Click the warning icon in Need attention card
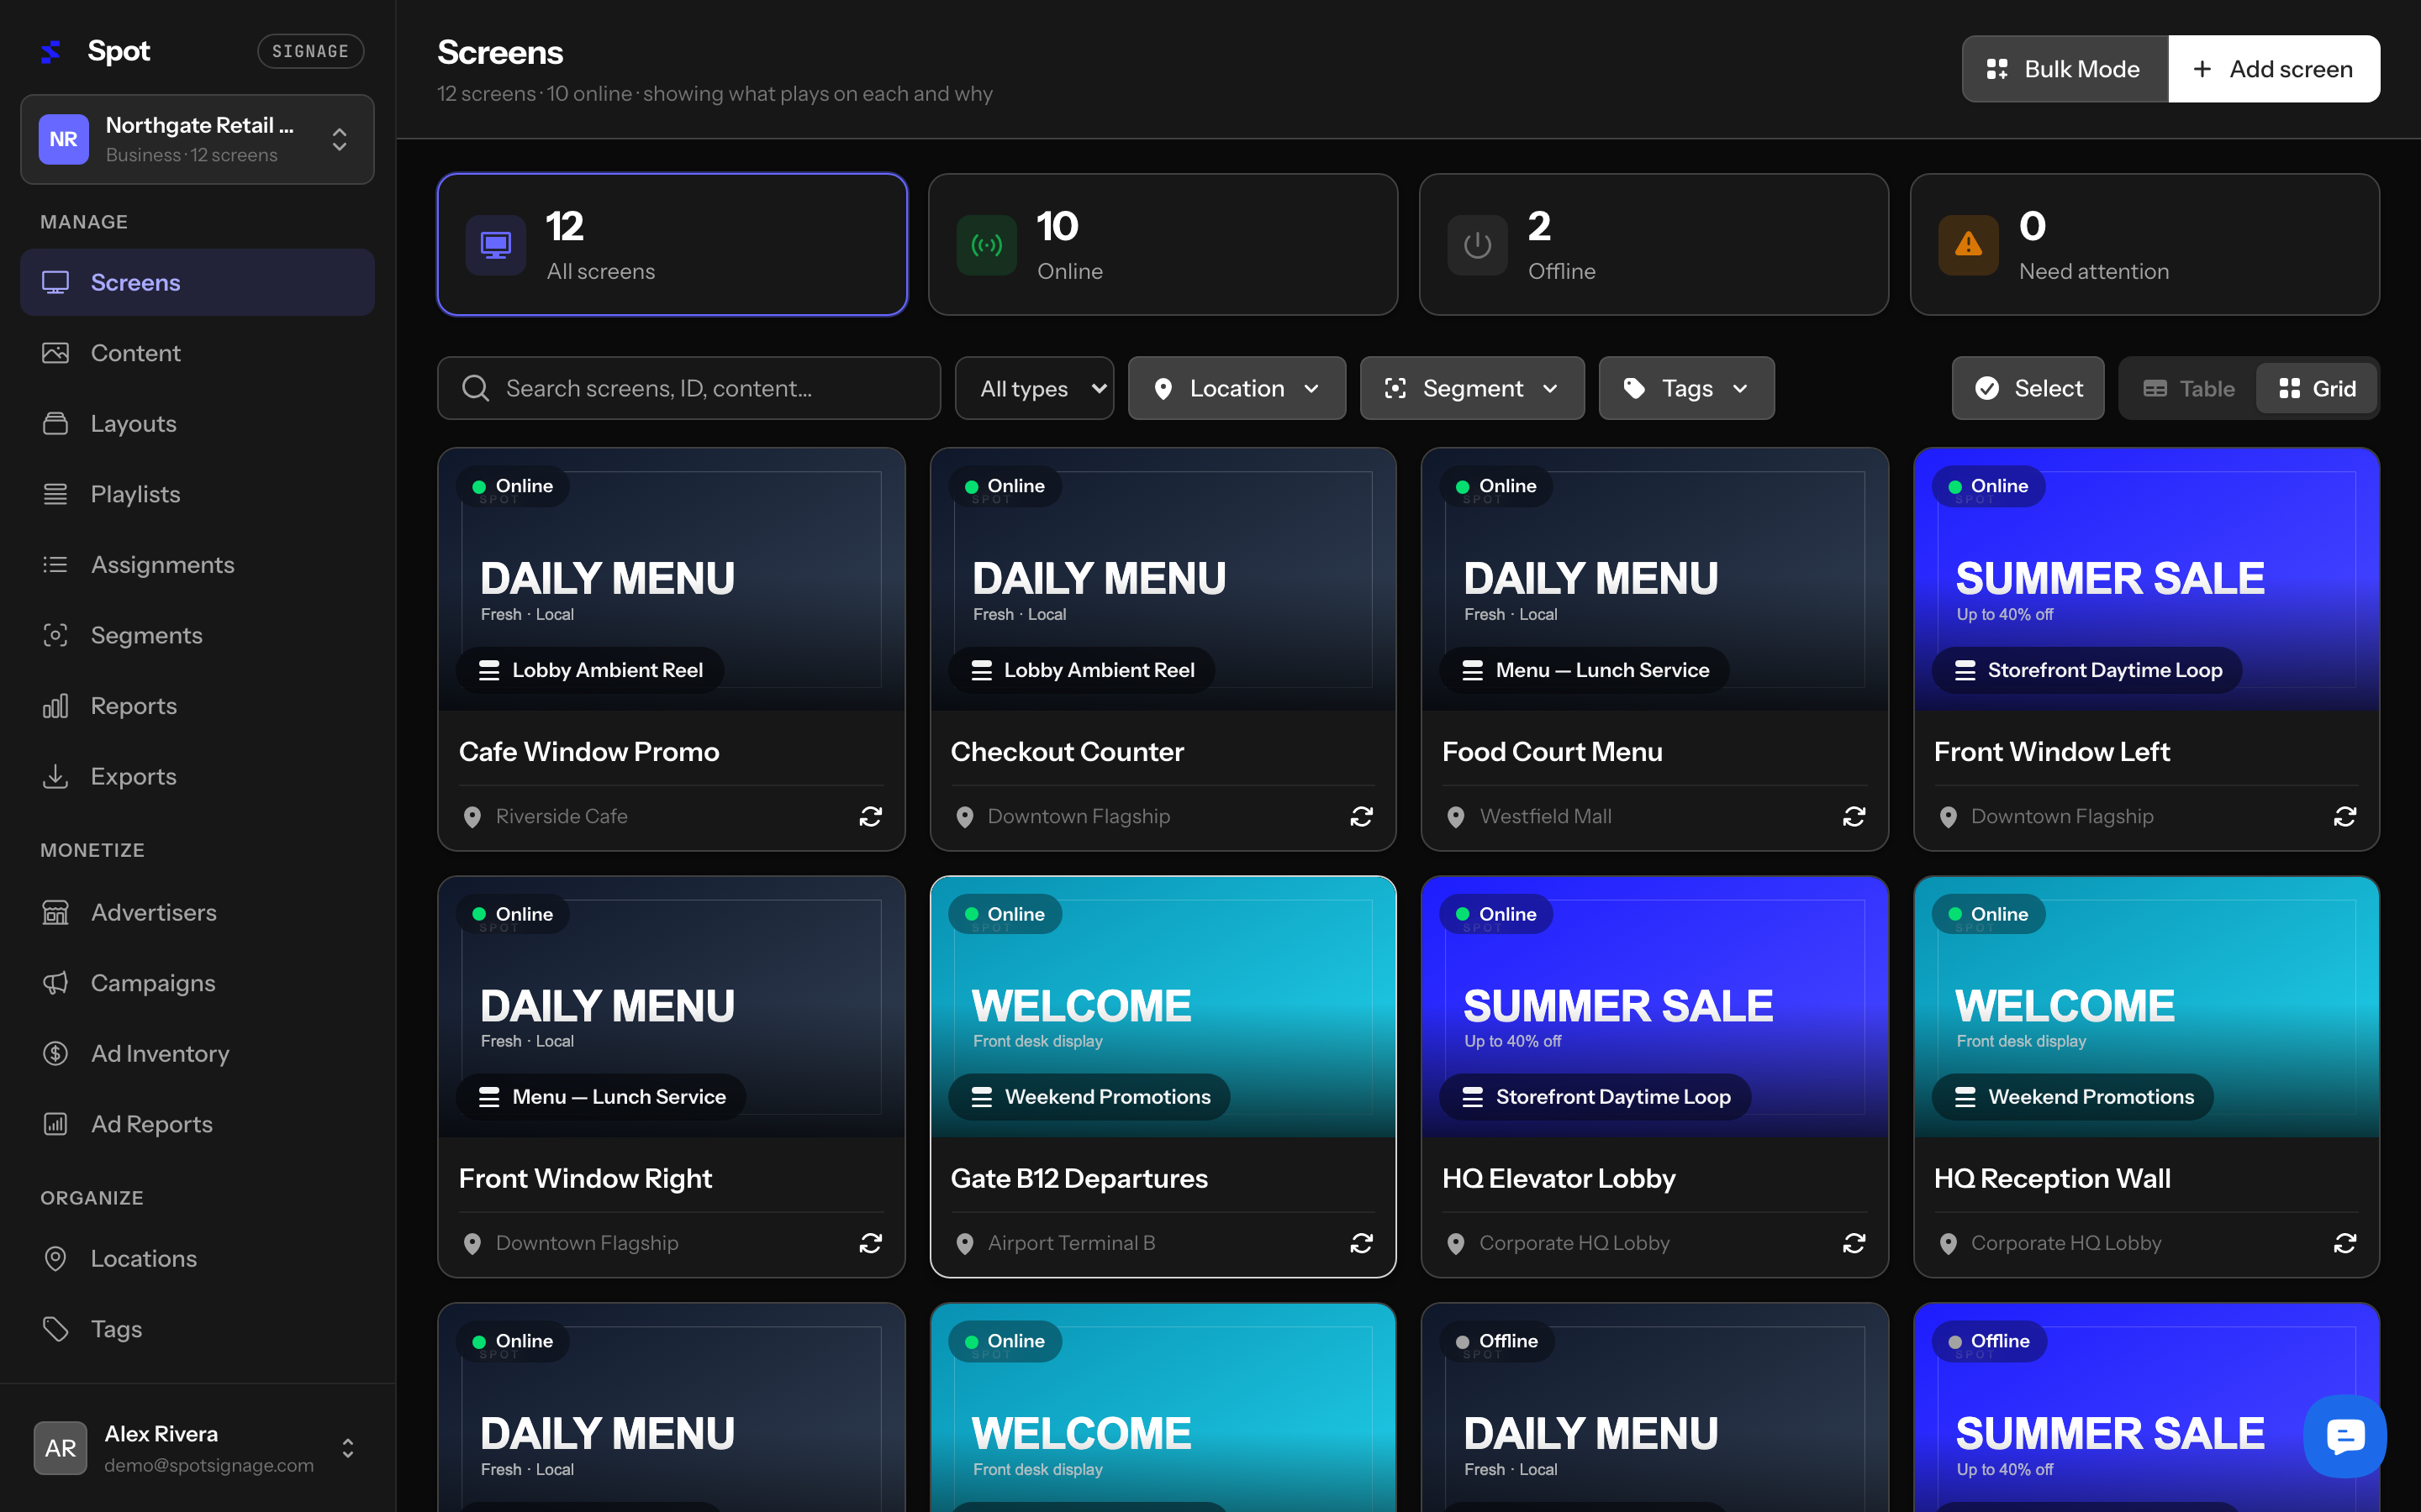Screen dimensions: 2421x1512 click(1968, 244)
